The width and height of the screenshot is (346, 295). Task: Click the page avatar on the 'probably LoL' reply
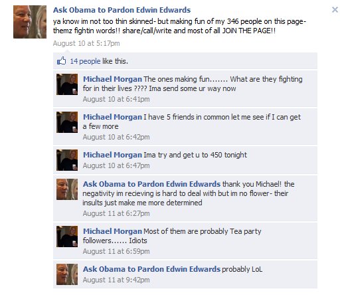[x=67, y=274]
